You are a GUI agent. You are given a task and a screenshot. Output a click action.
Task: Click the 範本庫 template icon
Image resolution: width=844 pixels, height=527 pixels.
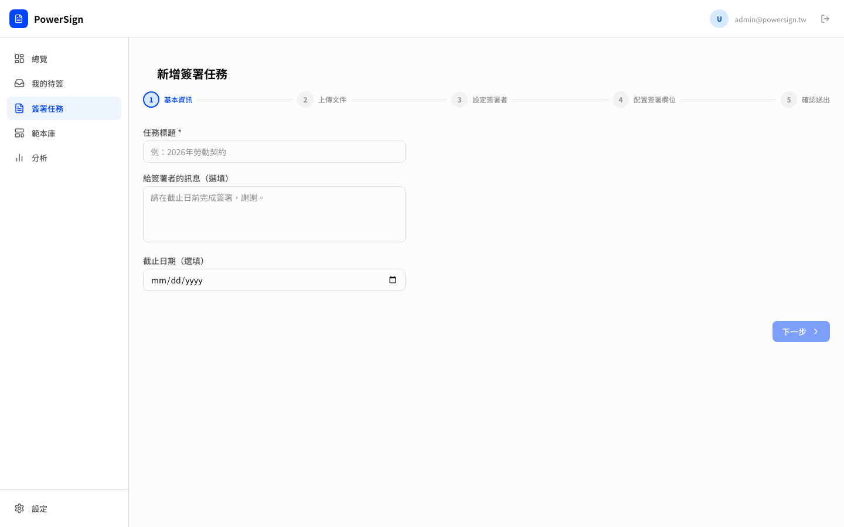[19, 133]
